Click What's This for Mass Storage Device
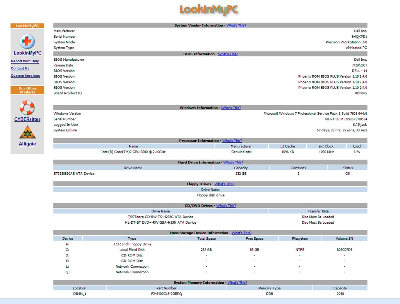Screen dimensions: 400x304 tap(241, 233)
